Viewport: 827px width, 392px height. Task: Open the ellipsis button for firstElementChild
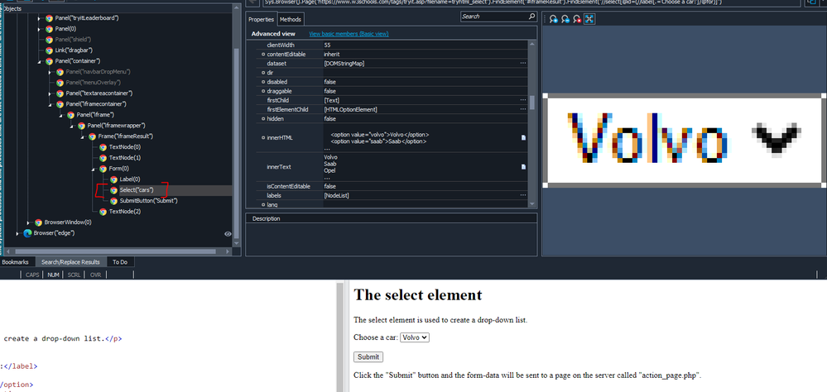522,110
